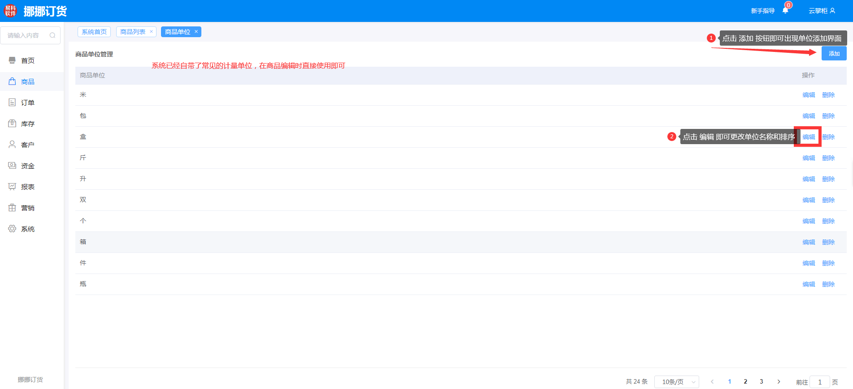853x389 pixels.
Task: Open the 首页 home sidebar icon
Action: (x=12, y=60)
